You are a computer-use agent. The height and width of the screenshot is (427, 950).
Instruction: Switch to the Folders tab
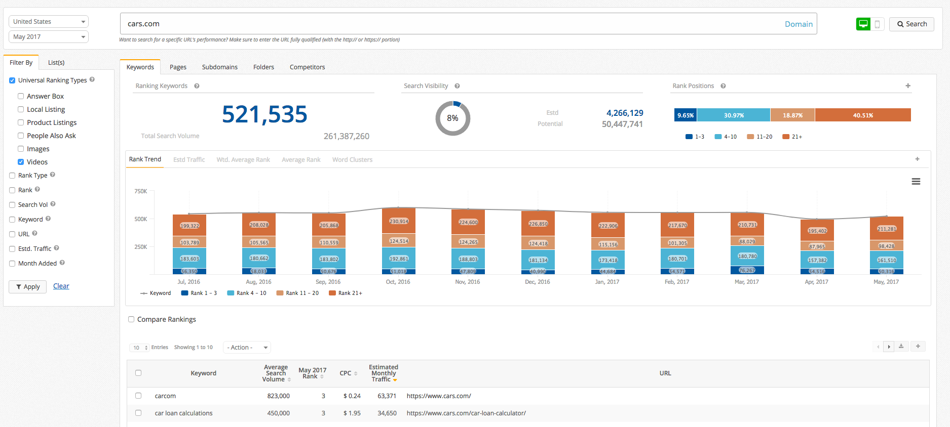tap(263, 67)
